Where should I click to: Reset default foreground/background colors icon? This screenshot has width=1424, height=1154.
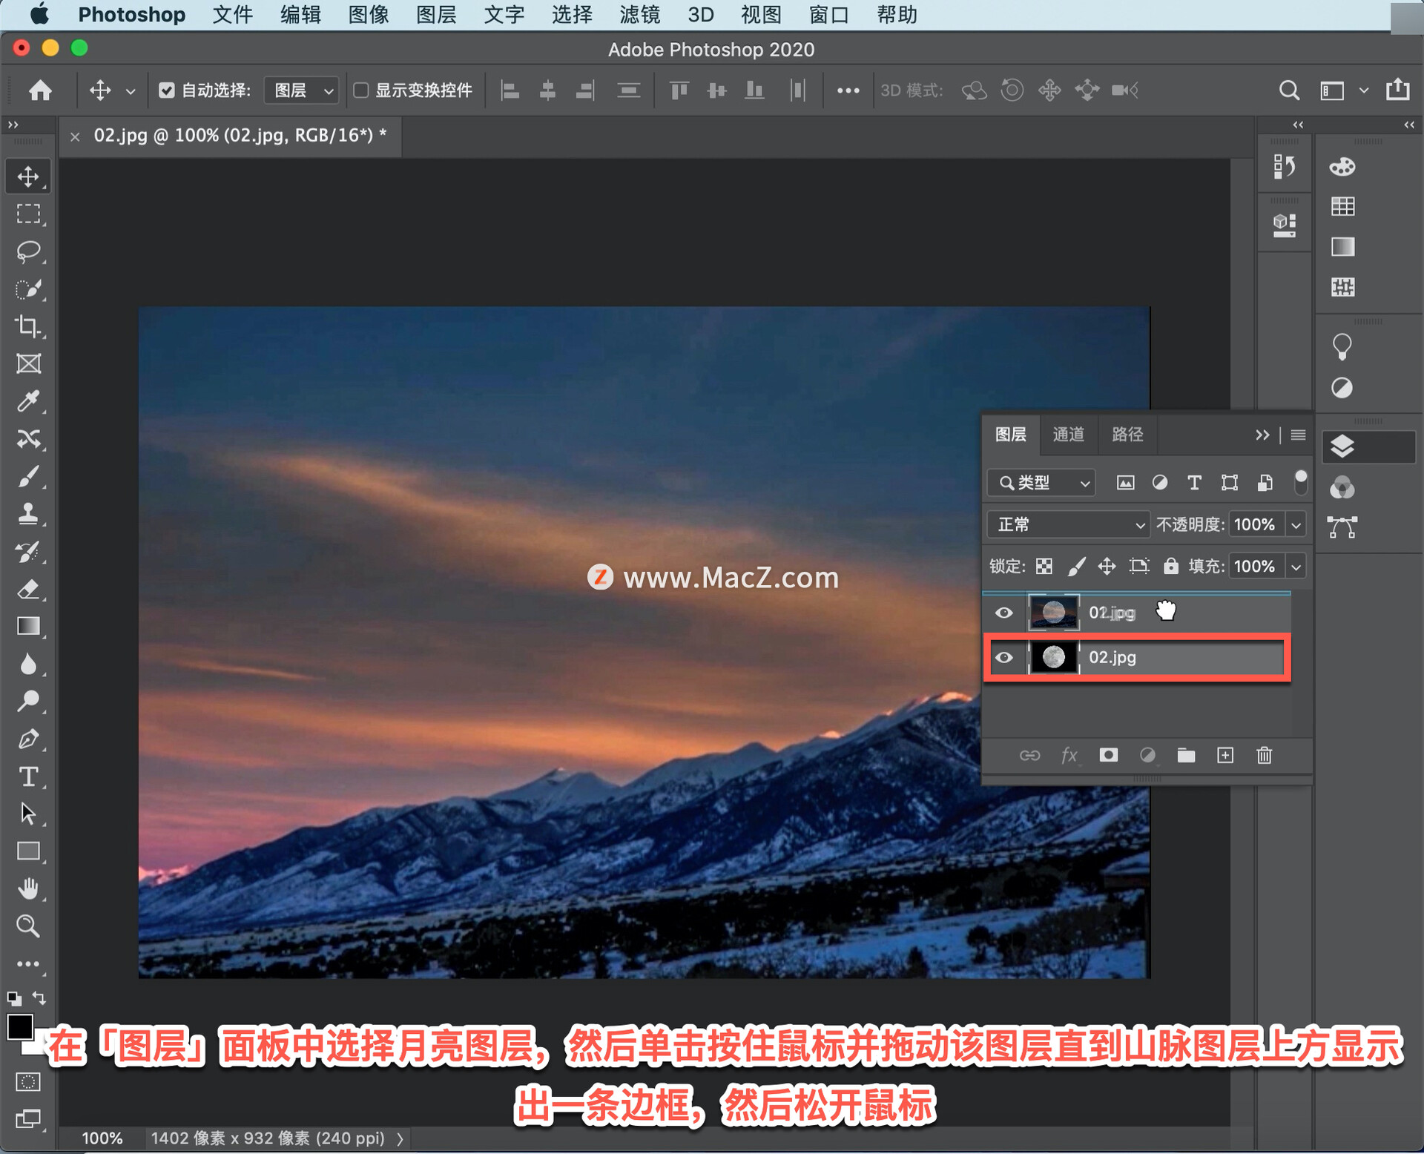[14, 998]
